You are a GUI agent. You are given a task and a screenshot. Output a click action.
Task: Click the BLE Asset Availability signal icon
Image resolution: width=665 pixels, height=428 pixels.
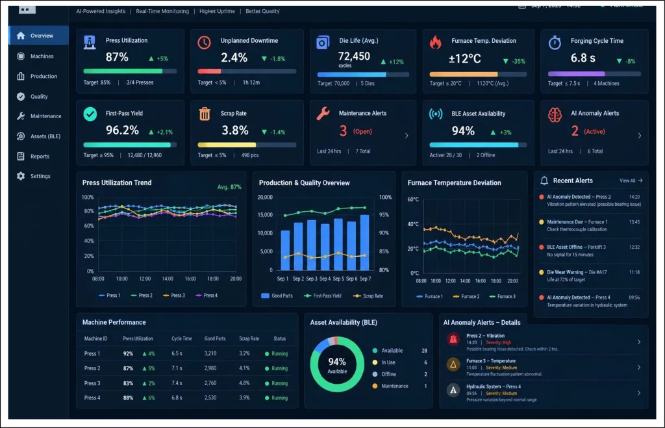tap(436, 114)
